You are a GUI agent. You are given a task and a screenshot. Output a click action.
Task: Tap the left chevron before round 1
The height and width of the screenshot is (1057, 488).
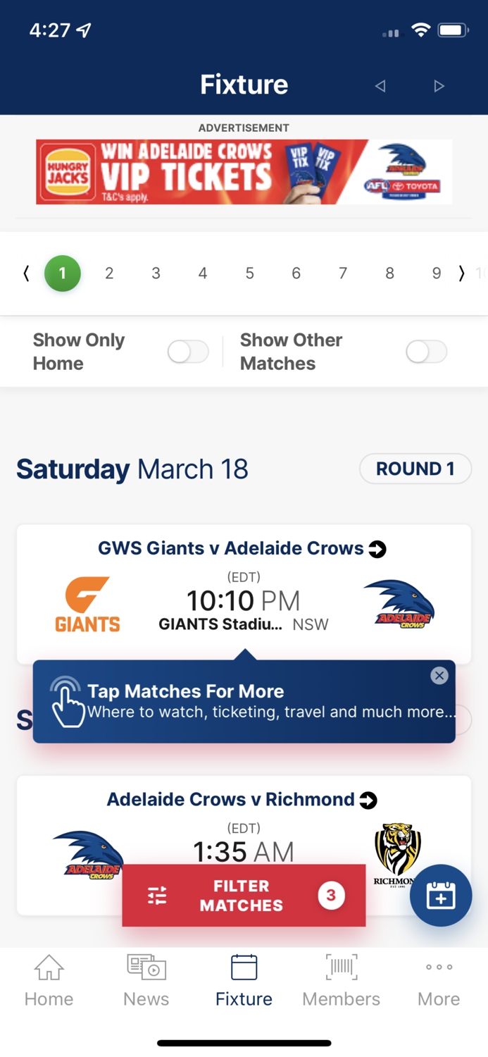point(25,273)
